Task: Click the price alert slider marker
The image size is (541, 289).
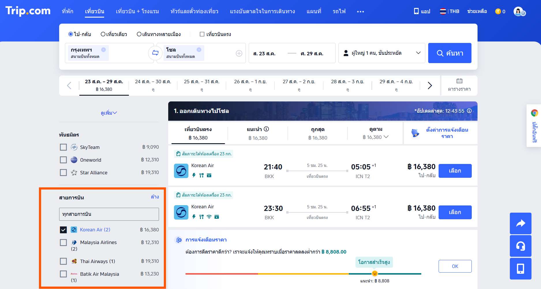Action: pos(375,273)
